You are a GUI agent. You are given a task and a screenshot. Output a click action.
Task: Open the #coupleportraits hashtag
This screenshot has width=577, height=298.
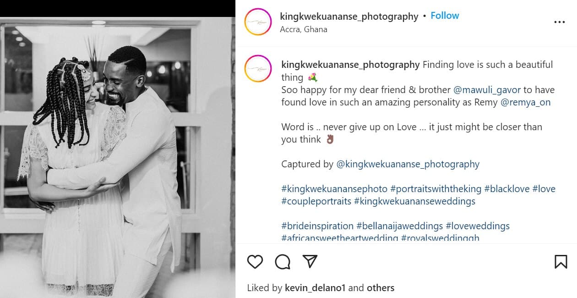[316, 201]
